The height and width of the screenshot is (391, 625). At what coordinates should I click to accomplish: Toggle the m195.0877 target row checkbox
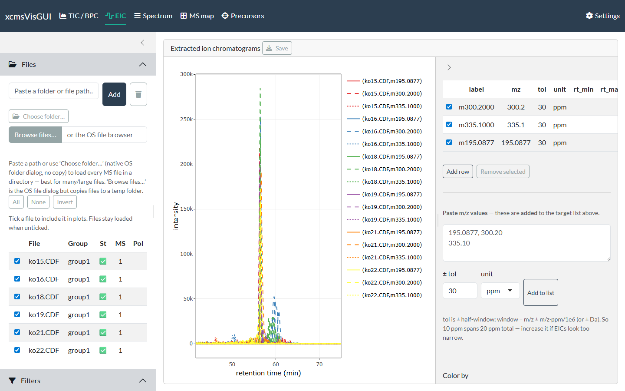pyautogui.click(x=449, y=142)
